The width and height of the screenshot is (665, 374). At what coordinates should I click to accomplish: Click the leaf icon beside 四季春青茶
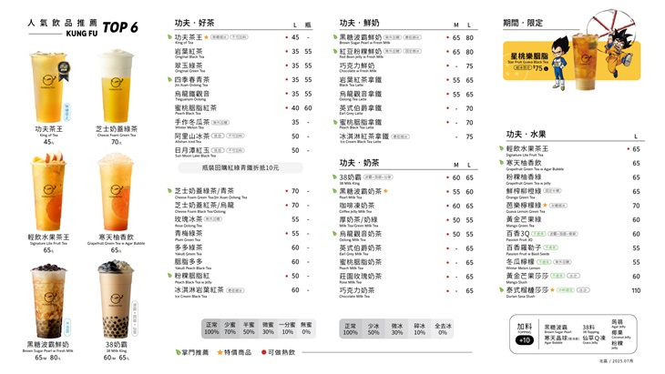(170, 79)
